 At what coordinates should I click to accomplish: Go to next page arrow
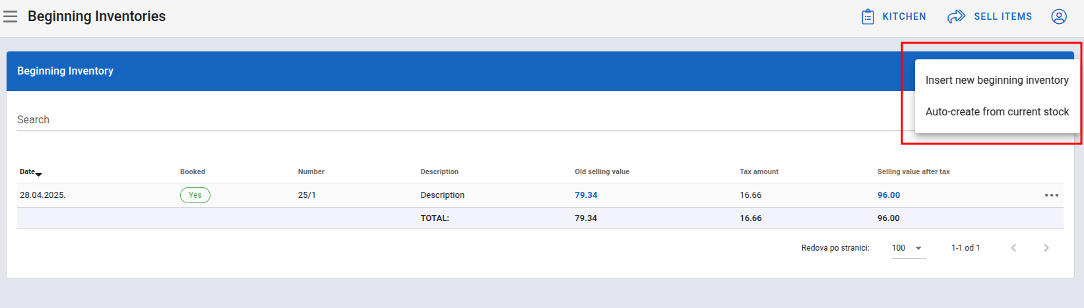(1046, 248)
